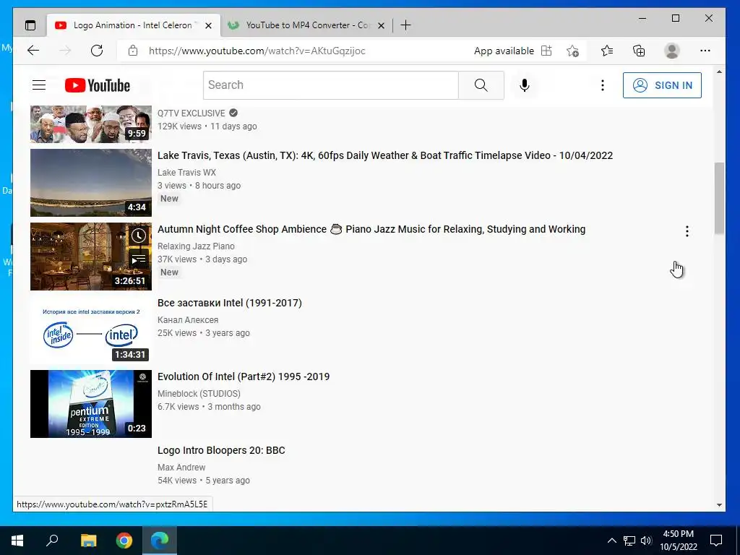Open the Q7TV video thumbnail

(91, 124)
